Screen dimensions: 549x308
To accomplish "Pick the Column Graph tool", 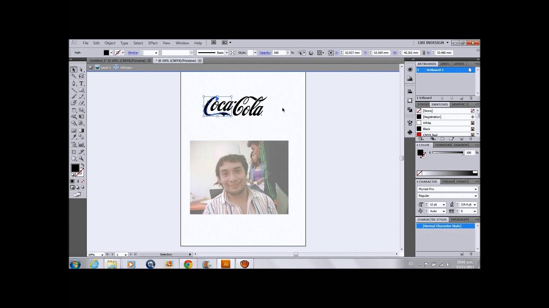I will tap(81, 145).
